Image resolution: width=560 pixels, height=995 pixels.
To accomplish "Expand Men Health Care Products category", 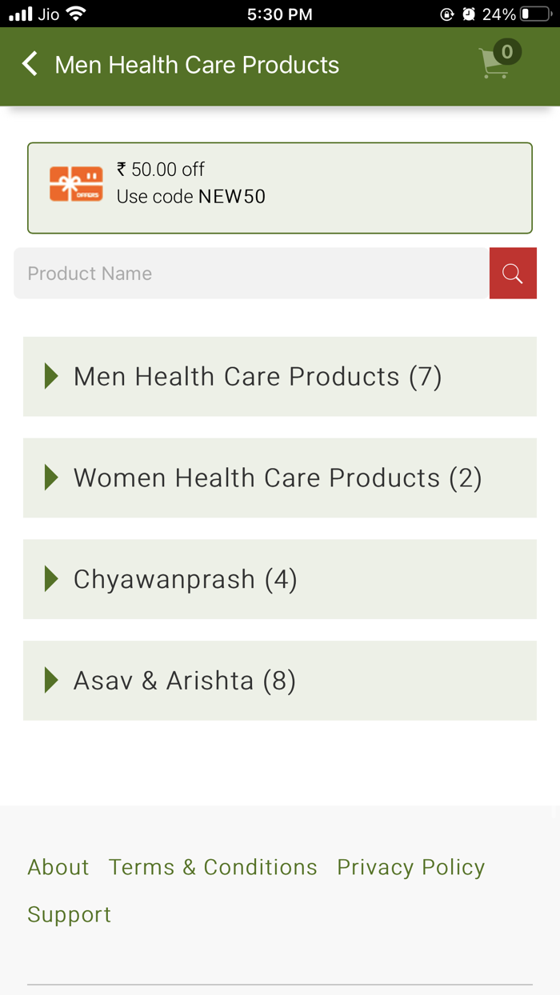I will click(x=257, y=376).
